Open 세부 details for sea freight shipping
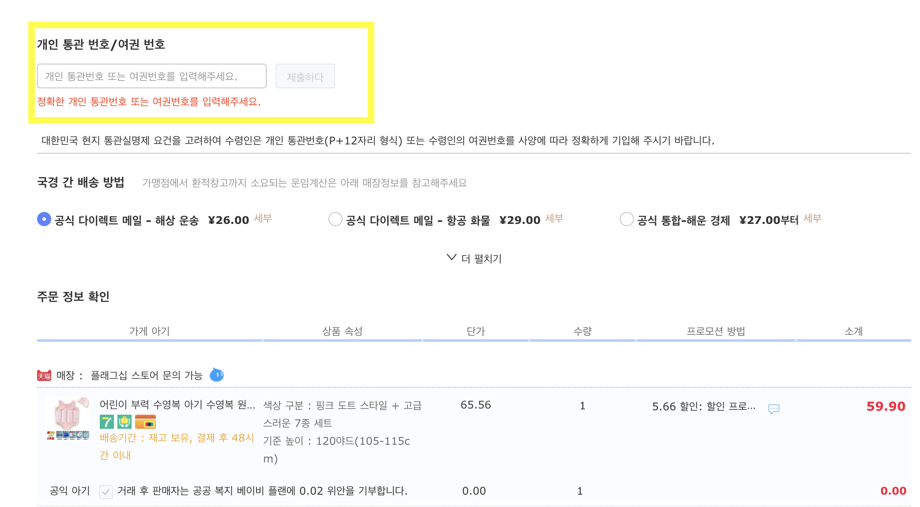The width and height of the screenshot is (920, 507). click(263, 219)
